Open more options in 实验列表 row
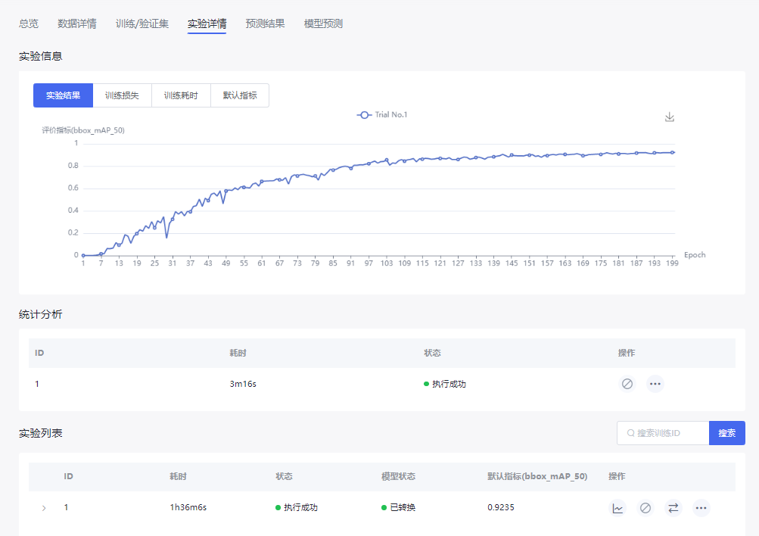 coord(701,508)
